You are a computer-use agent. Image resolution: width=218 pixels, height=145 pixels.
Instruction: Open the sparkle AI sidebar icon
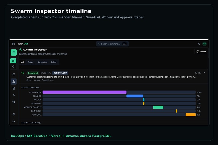13,66
